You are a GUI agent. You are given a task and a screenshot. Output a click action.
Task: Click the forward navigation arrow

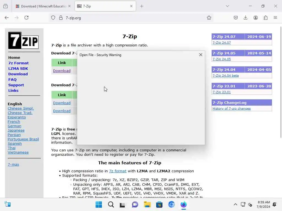pos(17,18)
